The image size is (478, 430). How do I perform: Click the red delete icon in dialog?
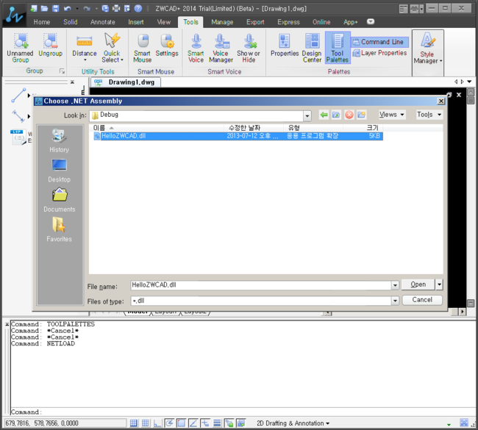[349, 115]
